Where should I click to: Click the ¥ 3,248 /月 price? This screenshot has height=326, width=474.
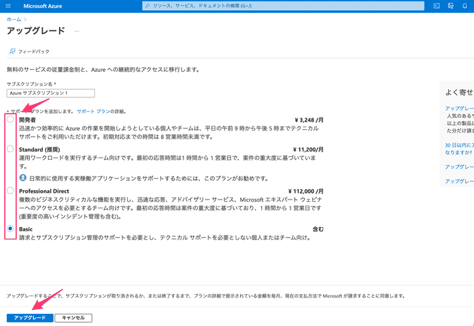click(x=309, y=120)
